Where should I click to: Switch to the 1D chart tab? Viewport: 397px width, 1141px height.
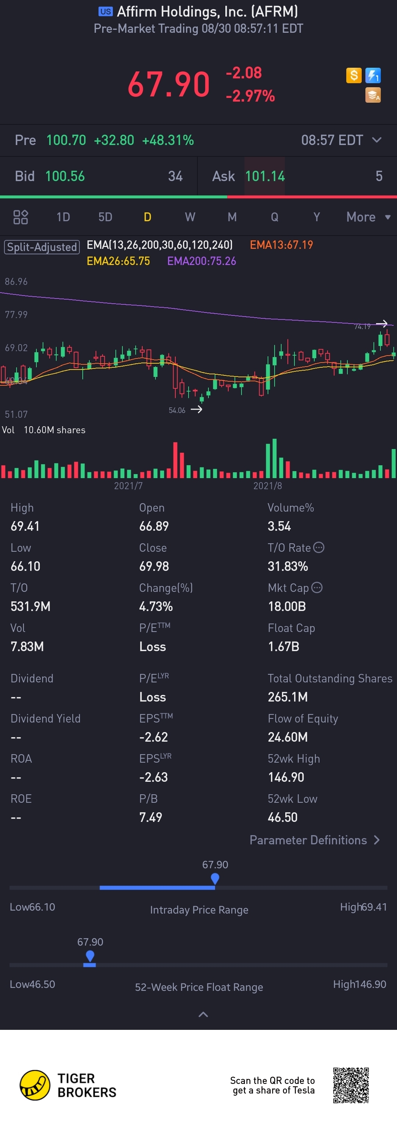pos(63,217)
